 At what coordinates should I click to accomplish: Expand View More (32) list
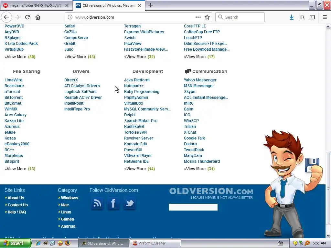tap(140, 57)
